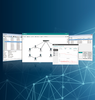Click the bottom device of the hexagon ring
This screenshot has height=100, width=95.
tap(35, 58)
